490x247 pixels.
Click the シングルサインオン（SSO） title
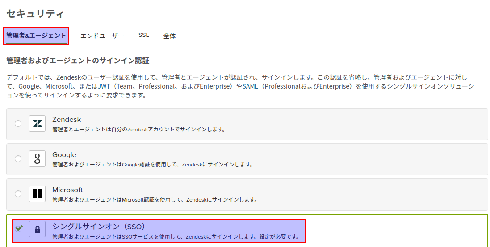pos(99,226)
